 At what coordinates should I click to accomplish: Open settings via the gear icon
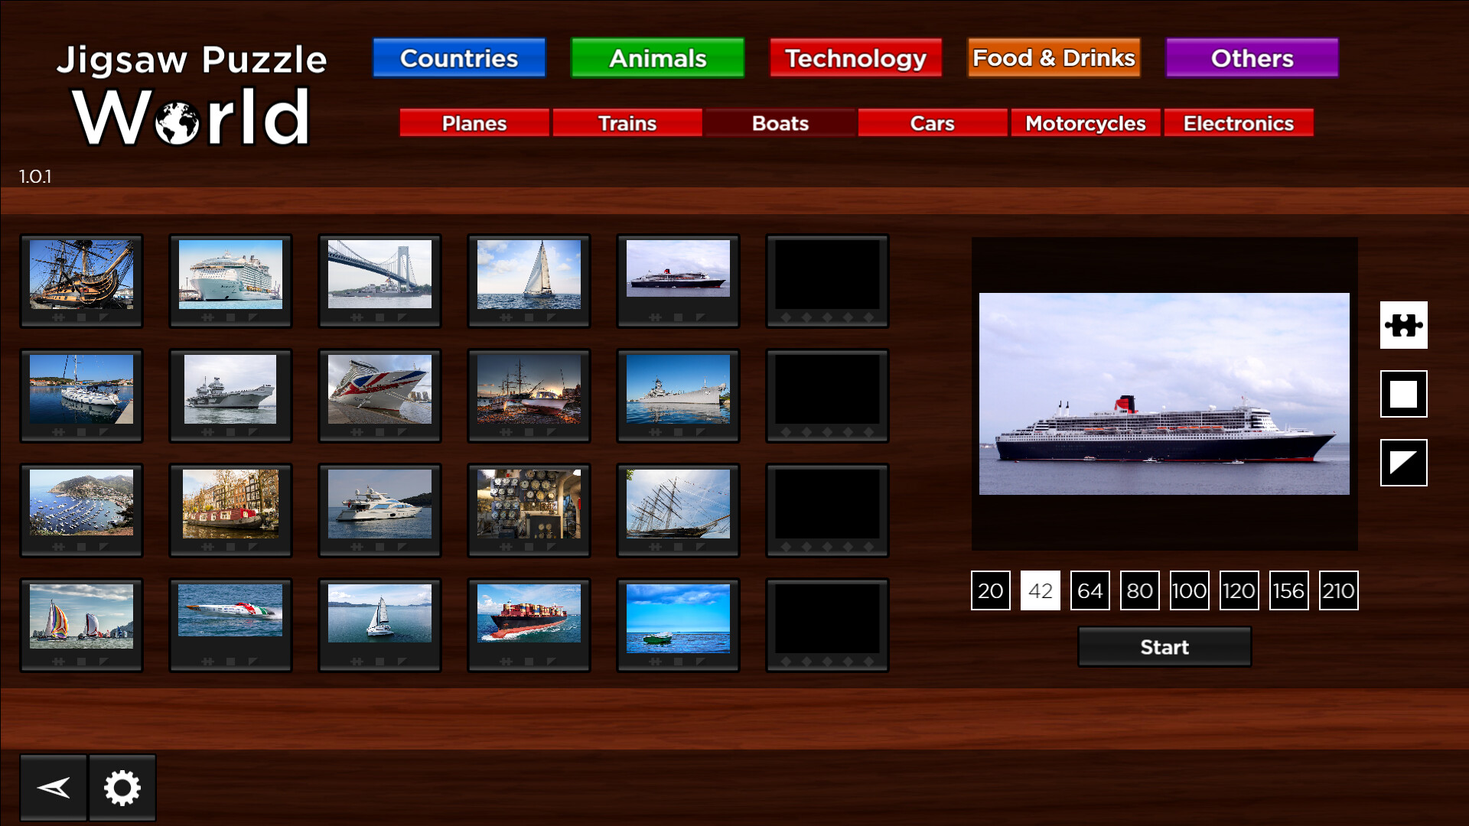[x=122, y=786]
